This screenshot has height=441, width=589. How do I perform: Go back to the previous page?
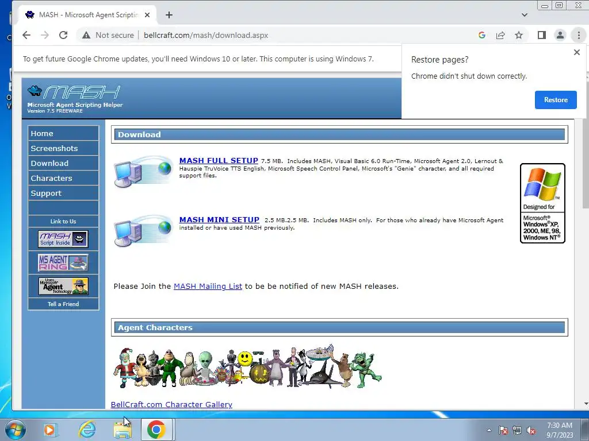[x=26, y=35]
